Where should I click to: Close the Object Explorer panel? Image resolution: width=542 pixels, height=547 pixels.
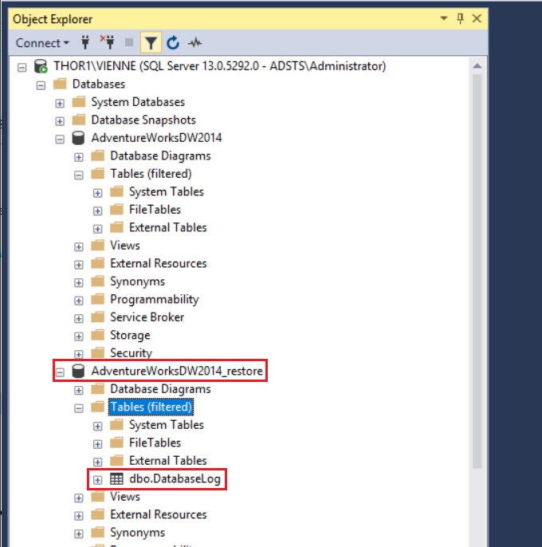pos(477,18)
